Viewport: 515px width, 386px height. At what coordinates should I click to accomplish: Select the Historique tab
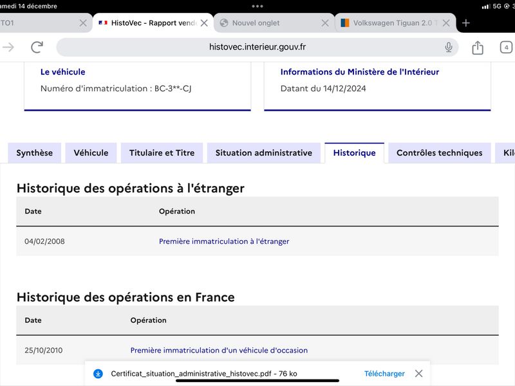click(355, 153)
